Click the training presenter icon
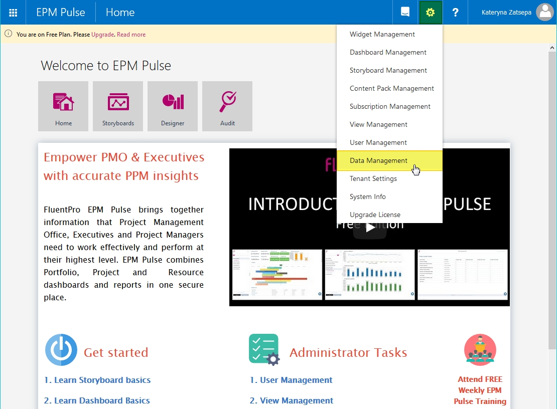Viewport: 557px width, 409px height. [x=480, y=350]
